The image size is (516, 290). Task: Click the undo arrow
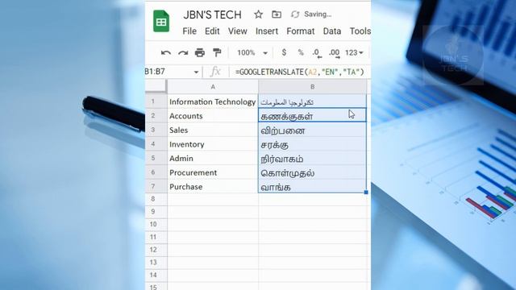[166, 52]
